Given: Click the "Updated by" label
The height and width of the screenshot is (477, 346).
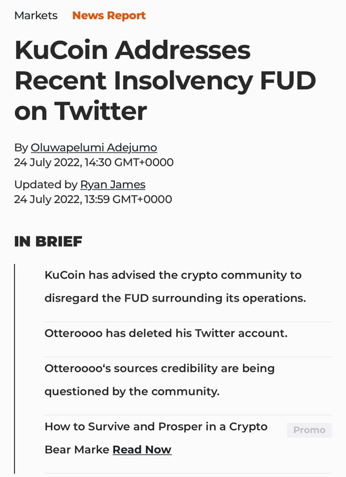Looking at the screenshot, I should click(46, 185).
